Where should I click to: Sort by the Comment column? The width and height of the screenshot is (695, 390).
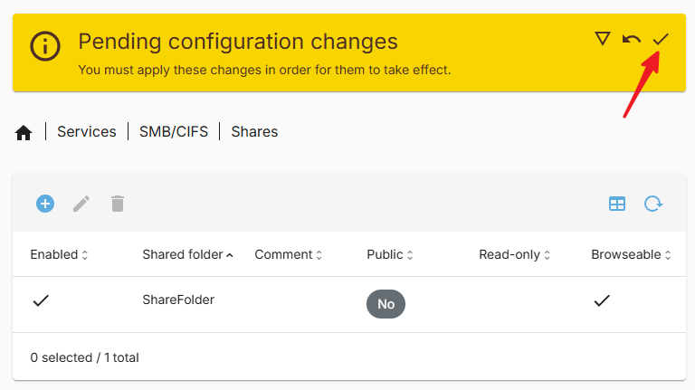[288, 254]
